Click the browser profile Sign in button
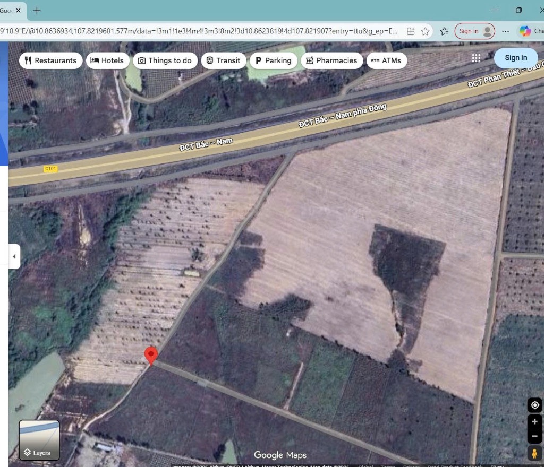The image size is (544, 467). point(474,31)
